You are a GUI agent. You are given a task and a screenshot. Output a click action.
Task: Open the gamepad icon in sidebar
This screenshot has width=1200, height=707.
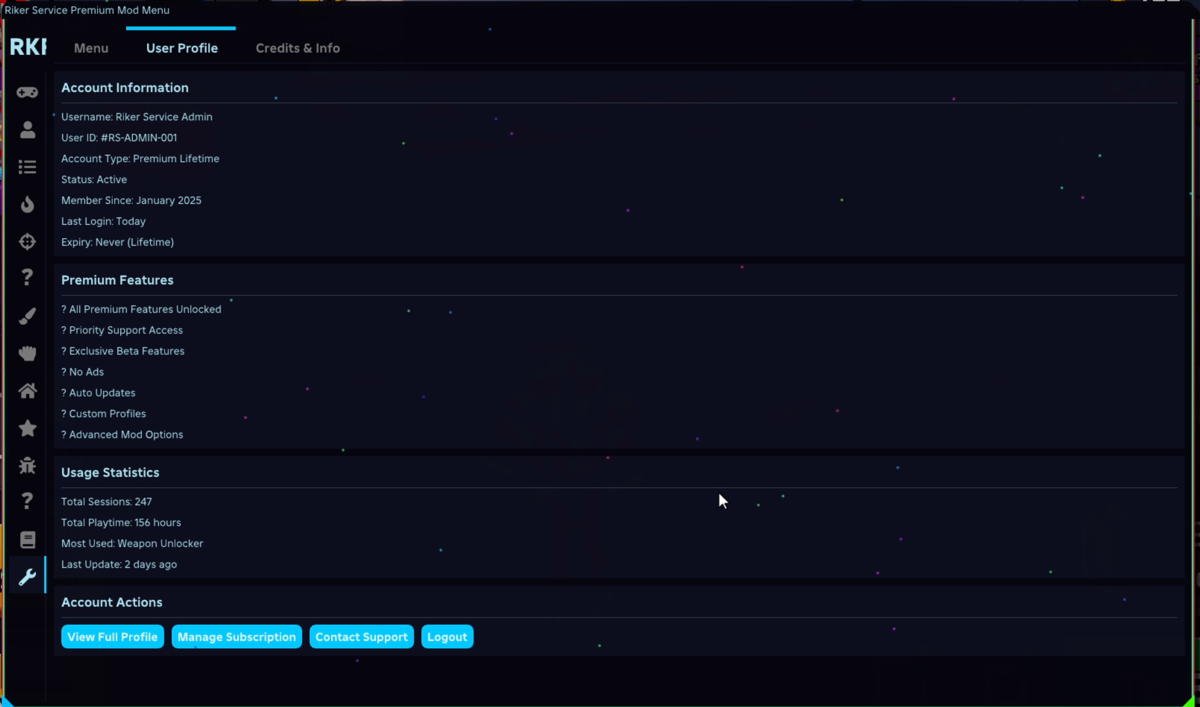point(27,92)
